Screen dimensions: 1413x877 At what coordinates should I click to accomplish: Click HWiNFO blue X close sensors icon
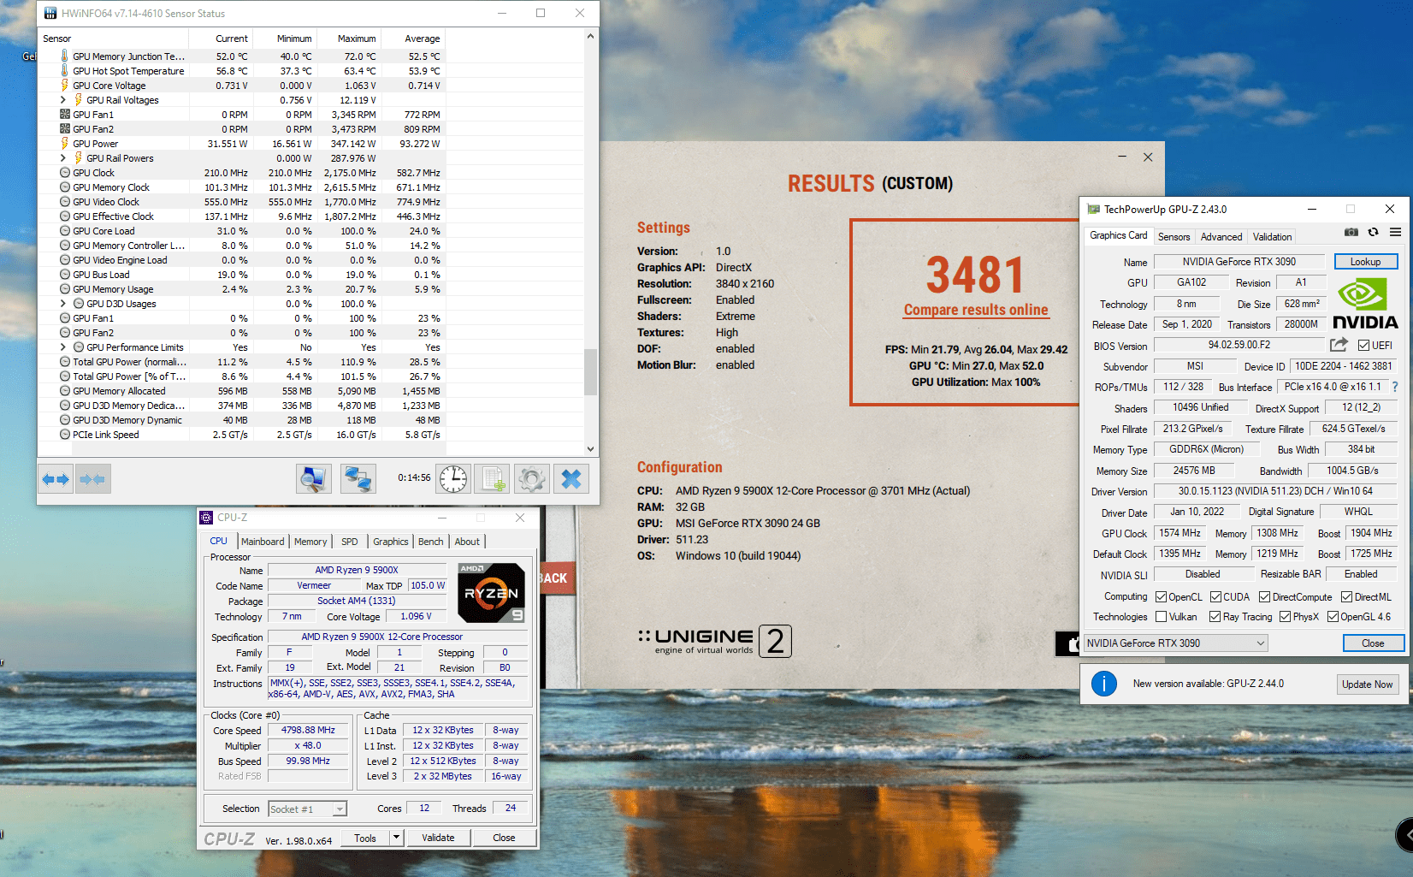point(571,479)
